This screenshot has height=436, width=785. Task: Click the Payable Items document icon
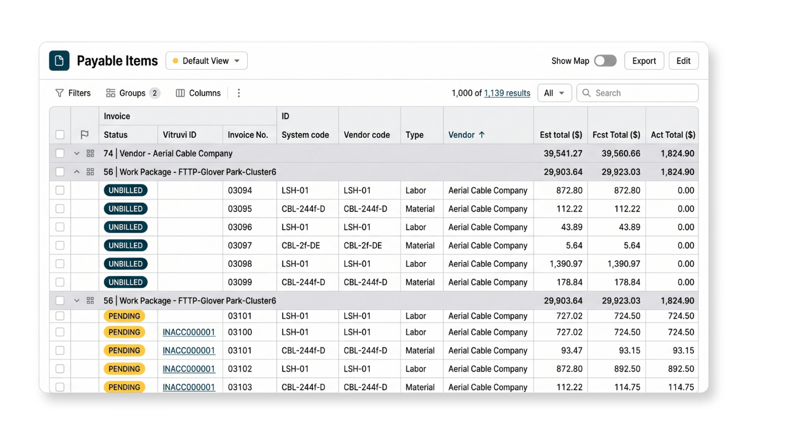[x=59, y=60]
